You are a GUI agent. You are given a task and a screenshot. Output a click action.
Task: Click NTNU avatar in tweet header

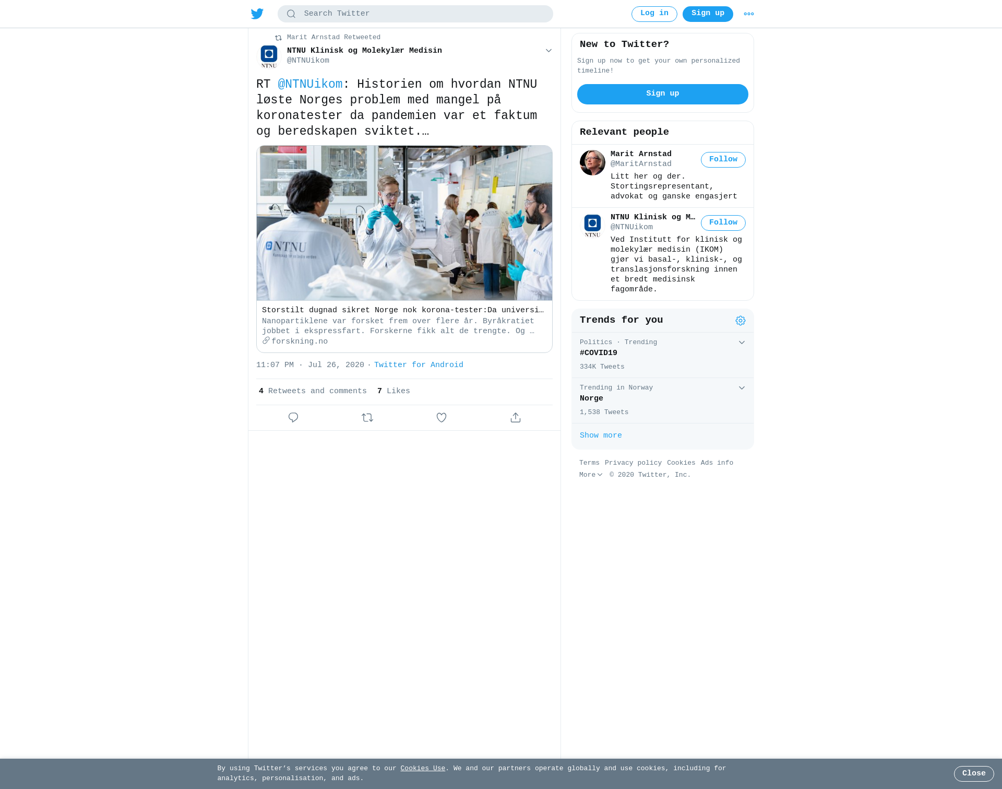click(269, 56)
